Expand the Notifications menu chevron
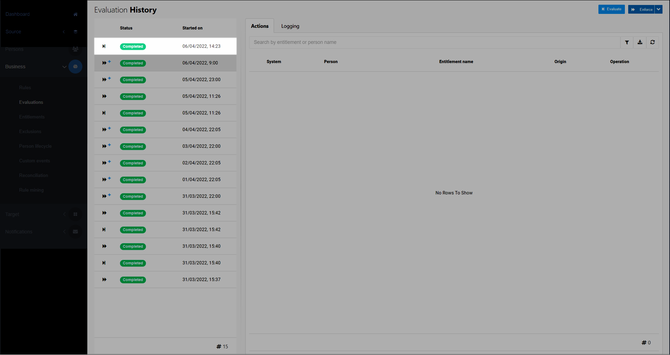 (x=64, y=232)
